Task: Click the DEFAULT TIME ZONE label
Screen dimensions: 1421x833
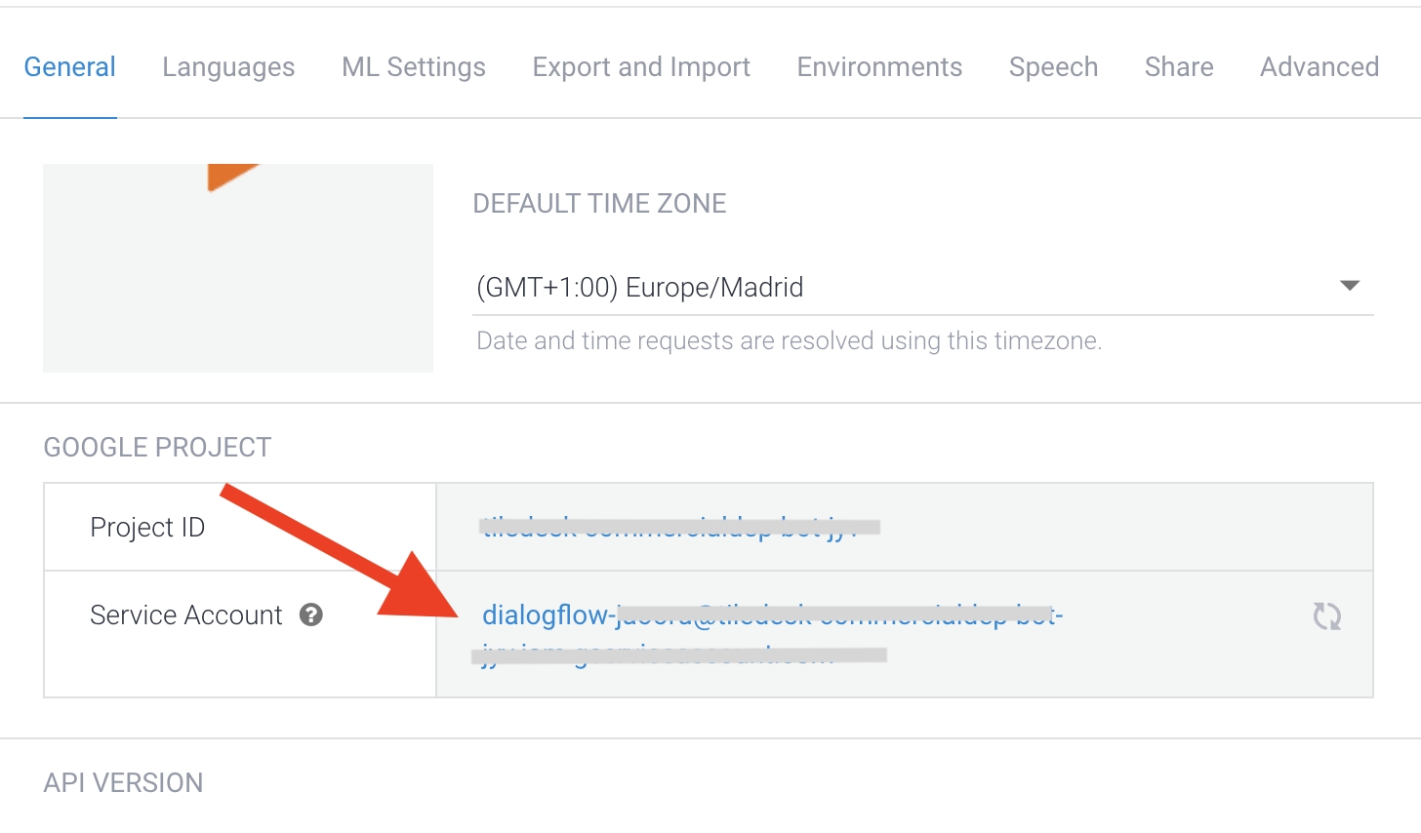Action: coord(599,204)
